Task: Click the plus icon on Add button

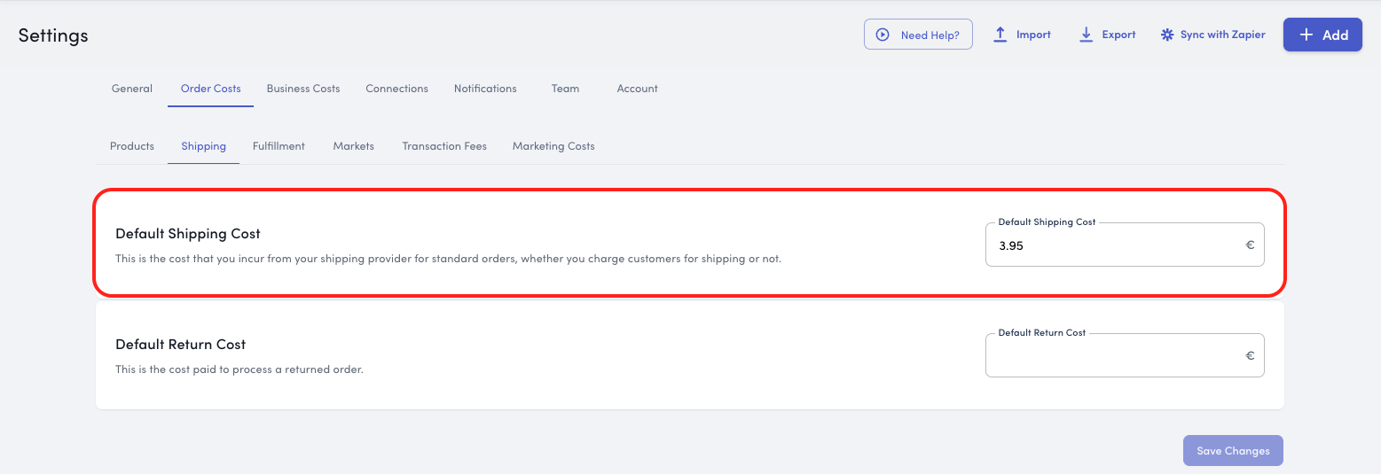Action: click(1306, 35)
